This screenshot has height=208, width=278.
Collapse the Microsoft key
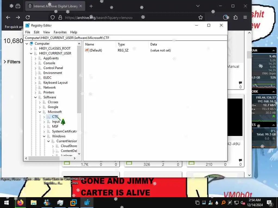point(40,112)
